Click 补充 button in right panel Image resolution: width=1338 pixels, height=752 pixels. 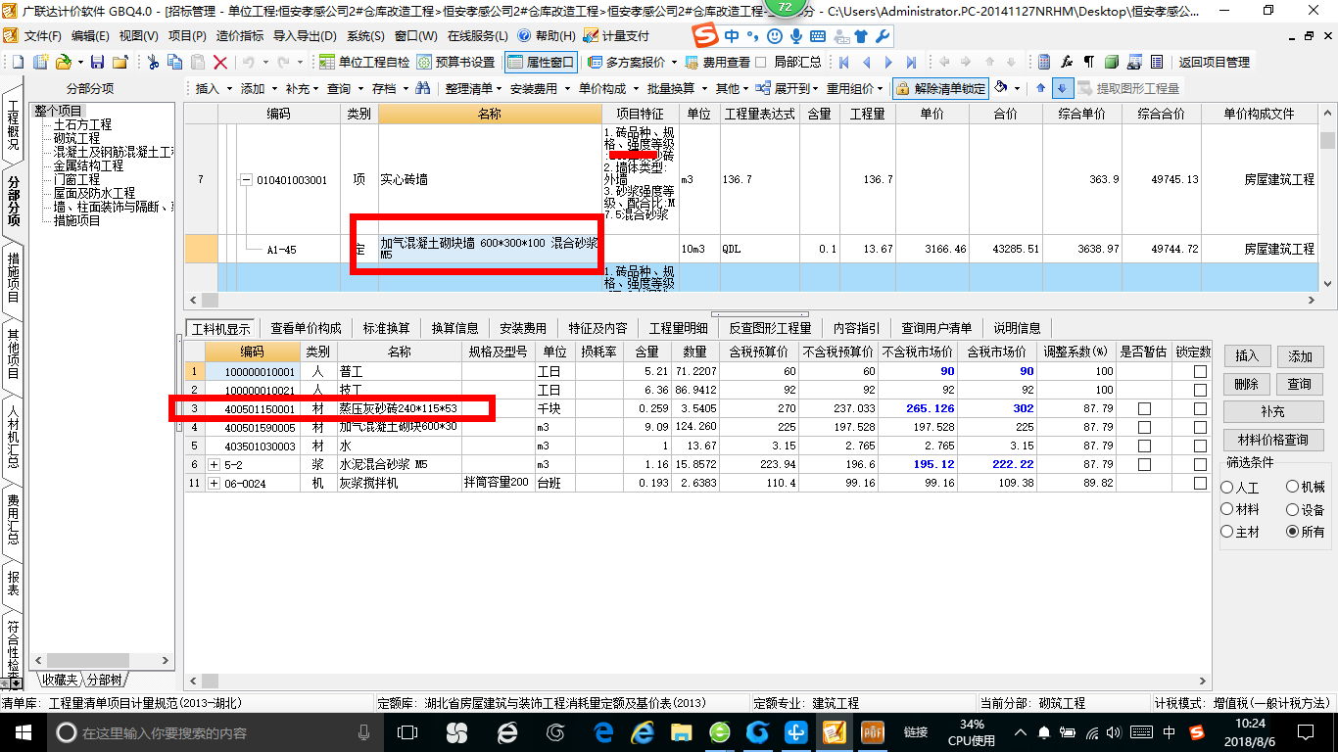tap(1273, 412)
